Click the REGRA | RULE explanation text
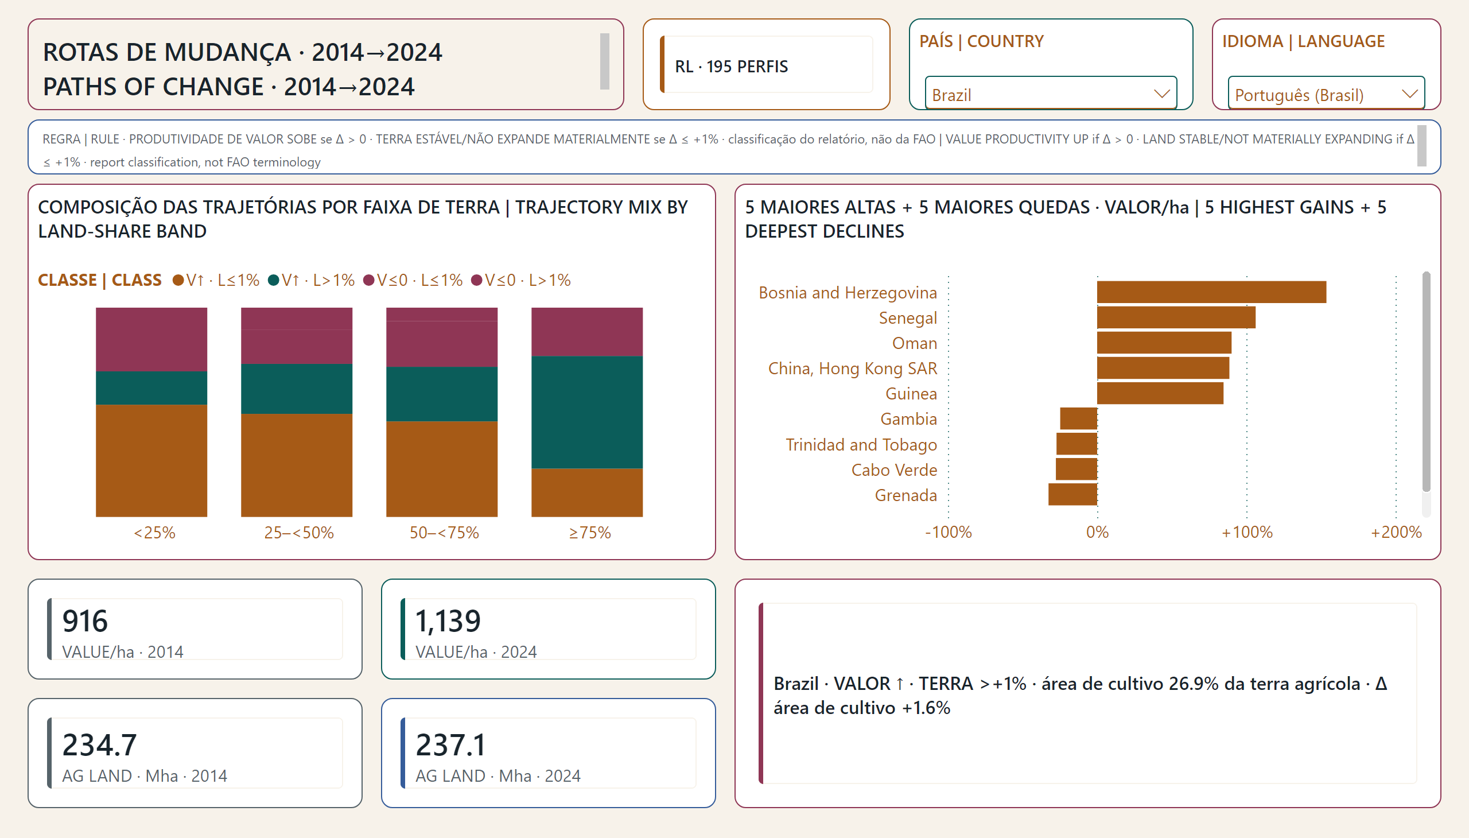1469x838 pixels. pos(728,150)
